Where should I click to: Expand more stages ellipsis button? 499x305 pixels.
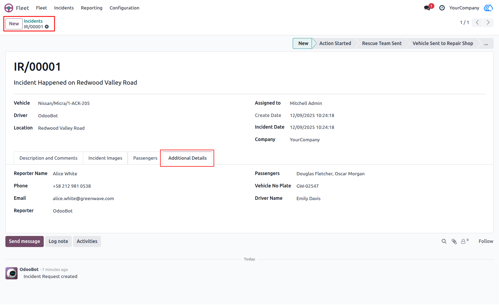486,43
